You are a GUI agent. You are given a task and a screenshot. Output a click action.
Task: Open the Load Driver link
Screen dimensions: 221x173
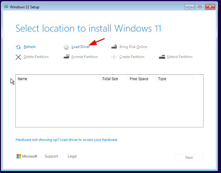(80, 47)
